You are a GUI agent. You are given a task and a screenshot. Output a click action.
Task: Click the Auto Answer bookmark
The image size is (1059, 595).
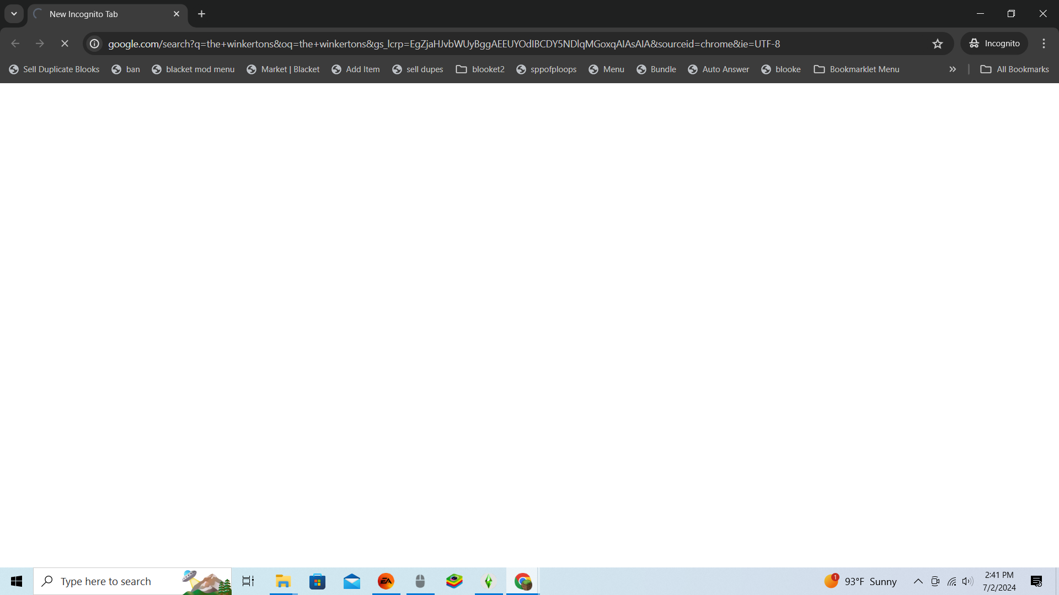click(718, 69)
